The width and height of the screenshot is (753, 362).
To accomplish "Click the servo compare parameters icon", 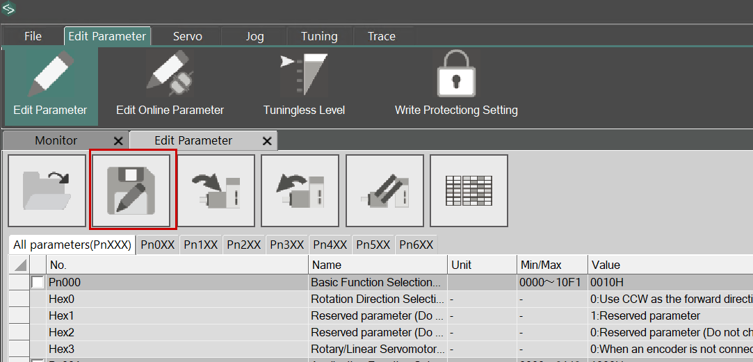I will [384, 190].
